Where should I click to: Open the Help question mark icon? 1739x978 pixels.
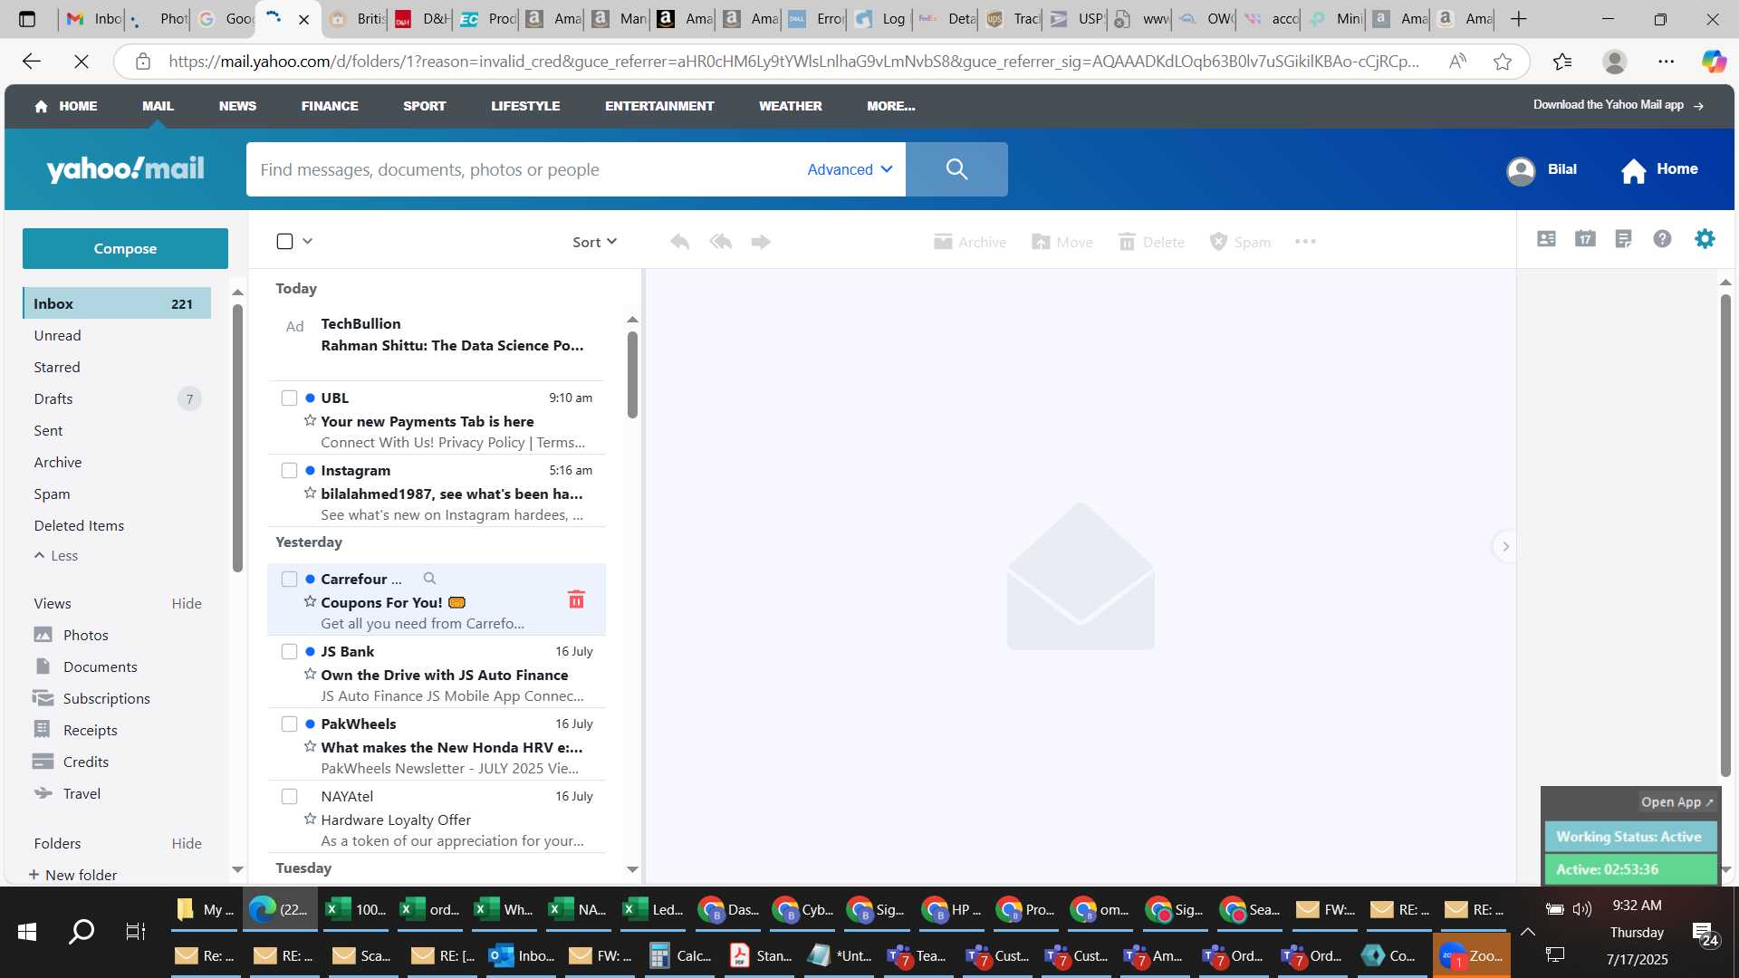pos(1662,239)
